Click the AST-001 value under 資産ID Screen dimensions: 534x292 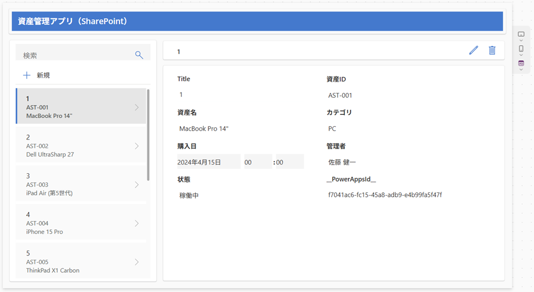click(x=340, y=95)
